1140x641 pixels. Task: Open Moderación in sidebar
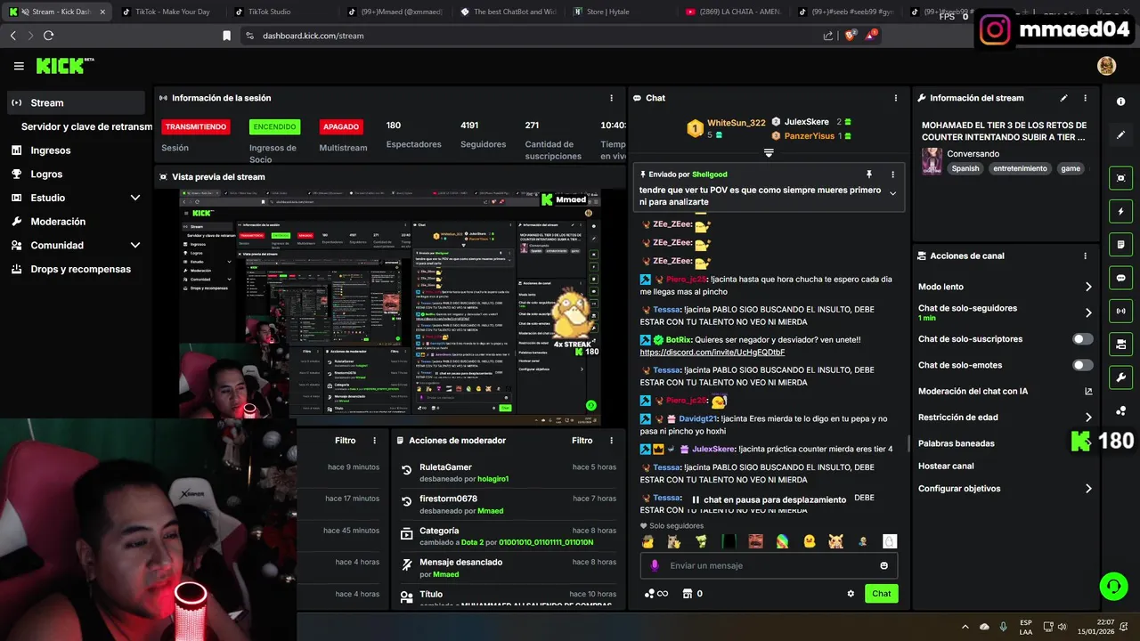58,222
